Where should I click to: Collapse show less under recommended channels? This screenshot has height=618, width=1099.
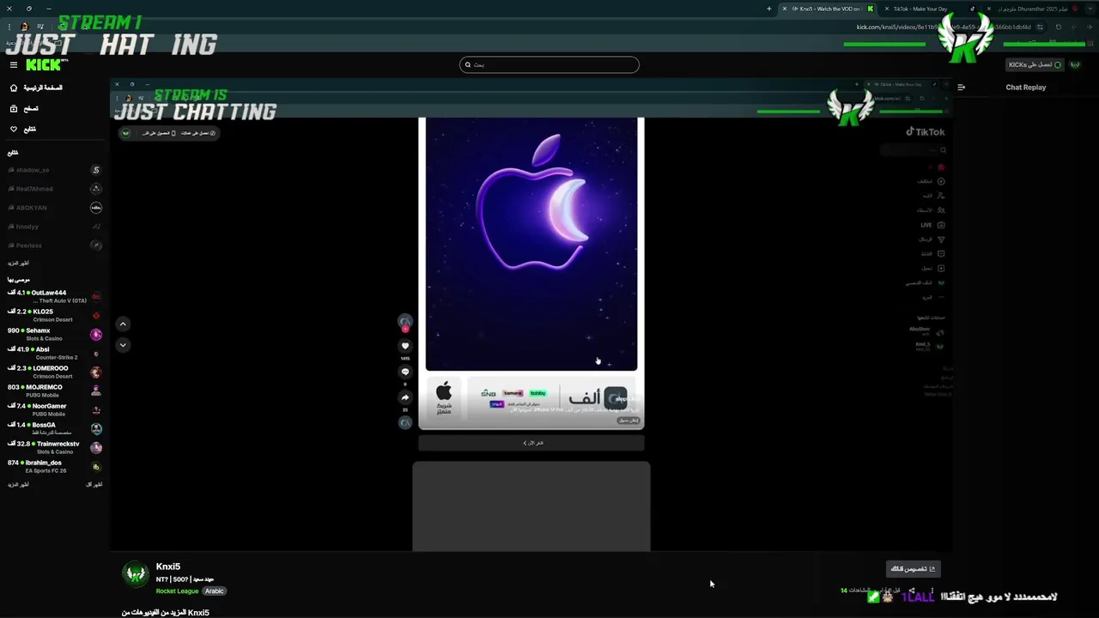(x=94, y=484)
